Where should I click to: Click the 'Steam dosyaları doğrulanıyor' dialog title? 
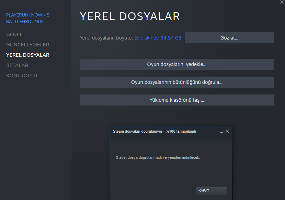click(x=155, y=131)
